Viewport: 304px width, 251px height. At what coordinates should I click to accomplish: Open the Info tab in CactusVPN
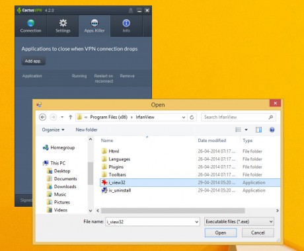(x=126, y=26)
